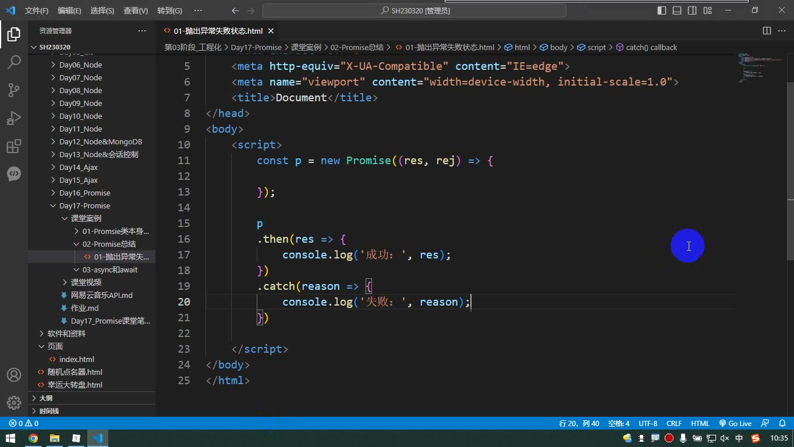Image resolution: width=794 pixels, height=447 pixels.
Task: Open the Run and Debug view
Action: [x=14, y=118]
